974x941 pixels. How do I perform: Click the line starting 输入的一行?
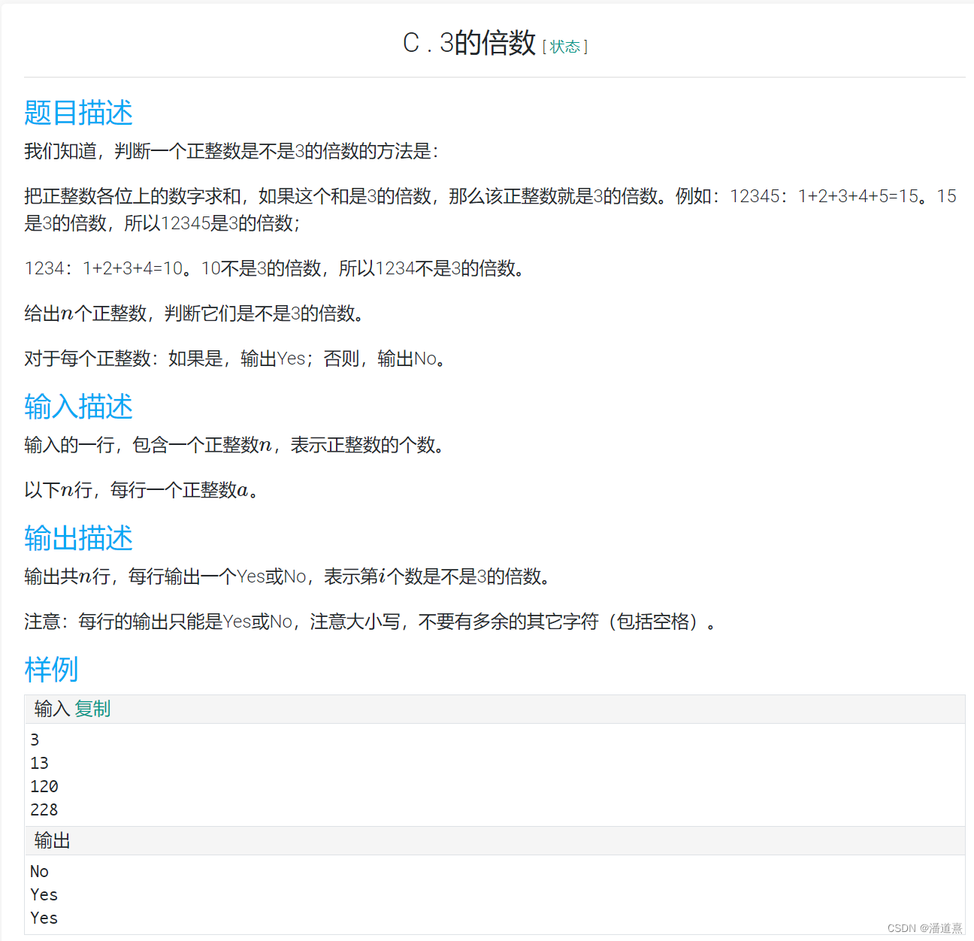click(234, 445)
